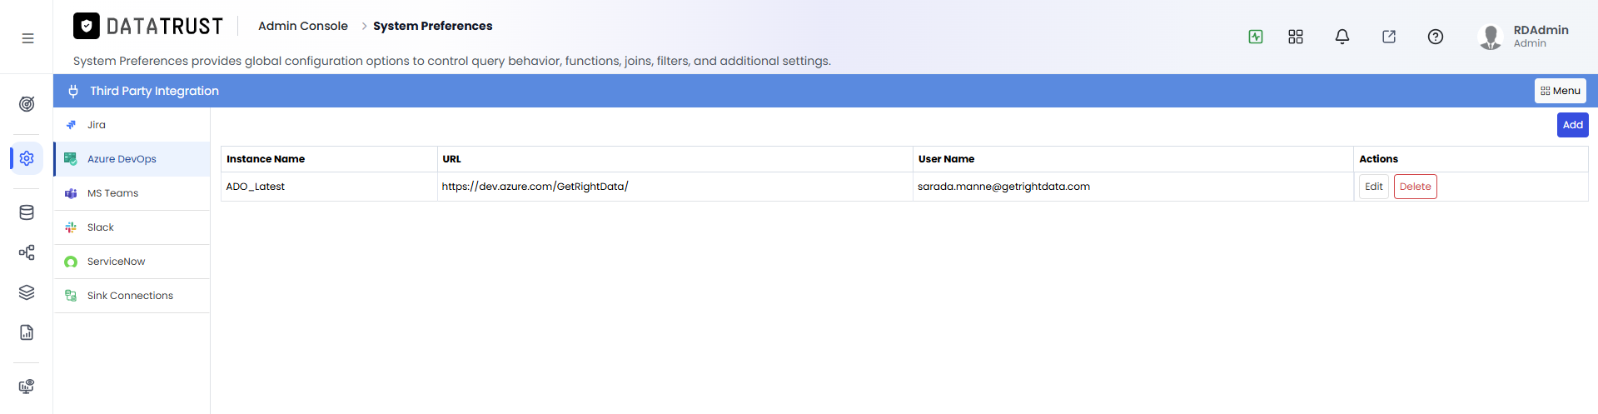Click the plug icon beside Third Party Integration

point(73,91)
